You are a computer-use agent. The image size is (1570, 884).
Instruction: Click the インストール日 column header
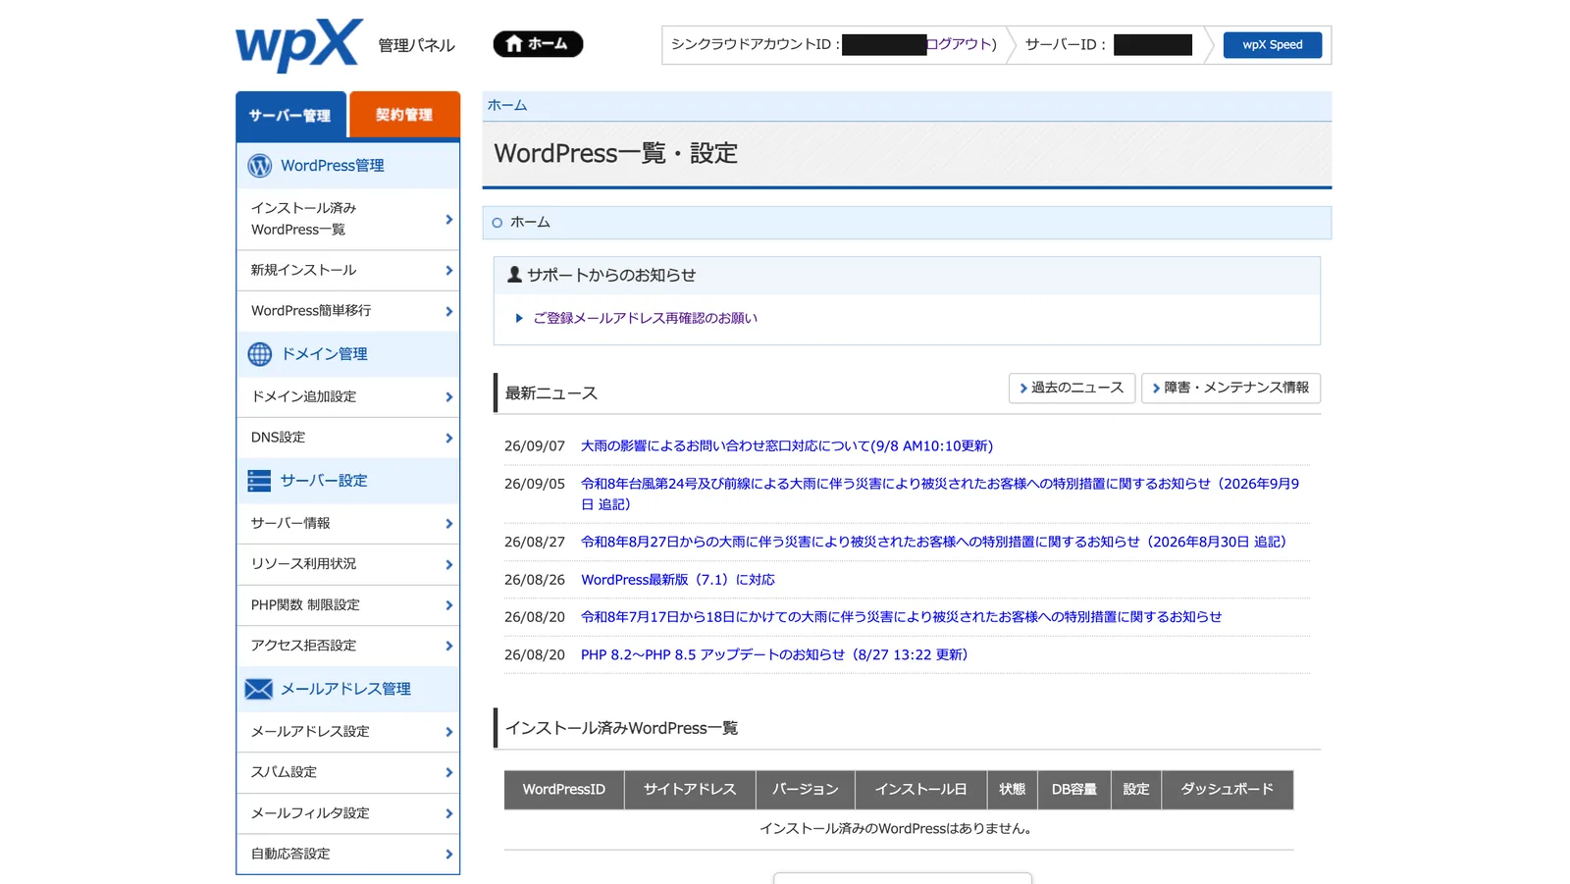pos(920,790)
